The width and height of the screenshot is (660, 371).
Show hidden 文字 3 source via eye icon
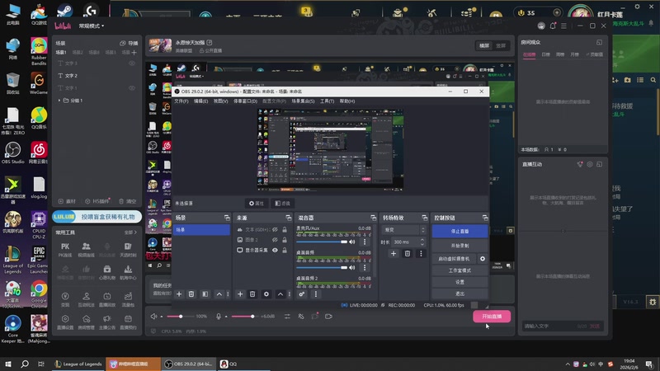[x=132, y=63]
